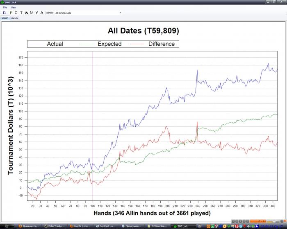Viewport: 287px width, 229px height.
Task: Click the R toolbar letter button
Action: (x=5, y=13)
